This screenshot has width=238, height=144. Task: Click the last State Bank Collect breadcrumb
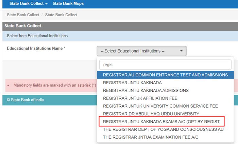point(61,15)
